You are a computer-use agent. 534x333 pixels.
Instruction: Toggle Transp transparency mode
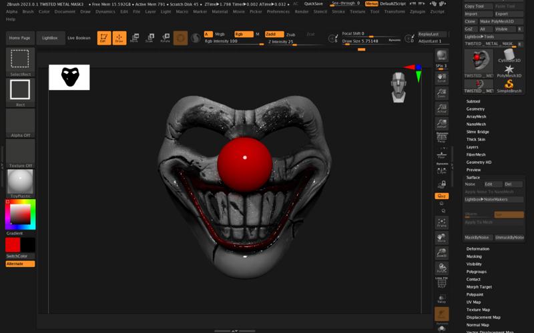tap(442, 298)
